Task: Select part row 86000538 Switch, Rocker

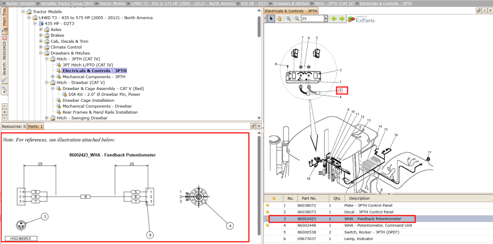Action: 379,232
